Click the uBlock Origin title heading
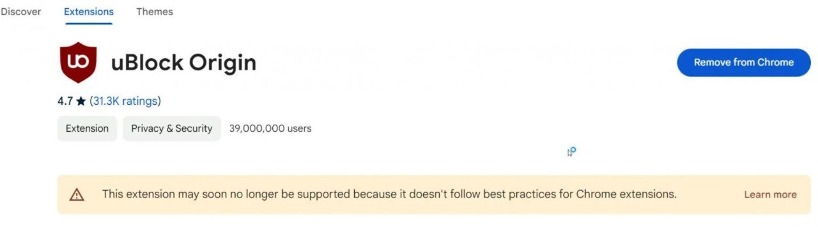 coord(183,63)
